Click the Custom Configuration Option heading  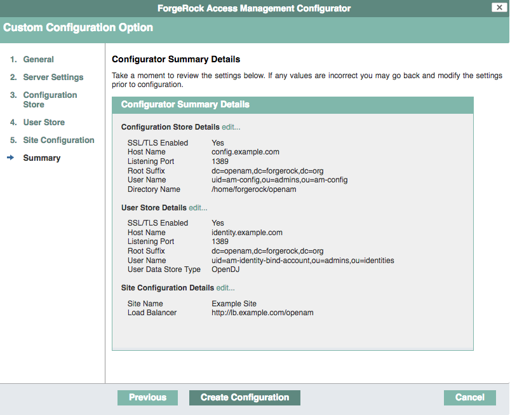pyautogui.click(x=78, y=28)
